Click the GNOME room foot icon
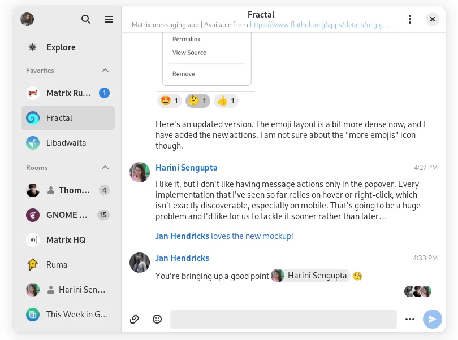458x340 pixels. [33, 215]
